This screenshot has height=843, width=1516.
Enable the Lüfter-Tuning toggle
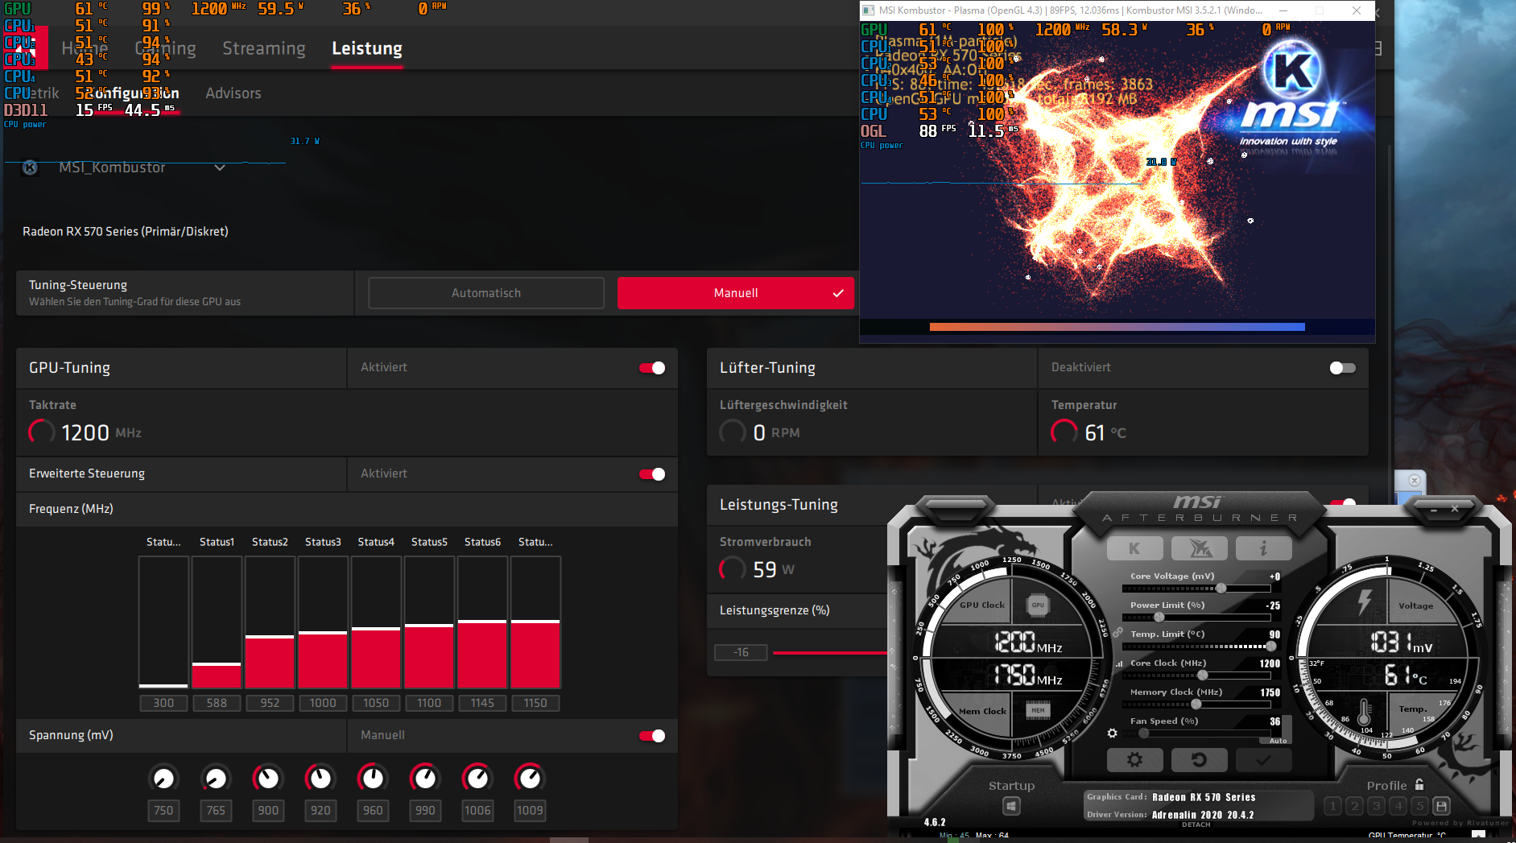click(x=1341, y=368)
